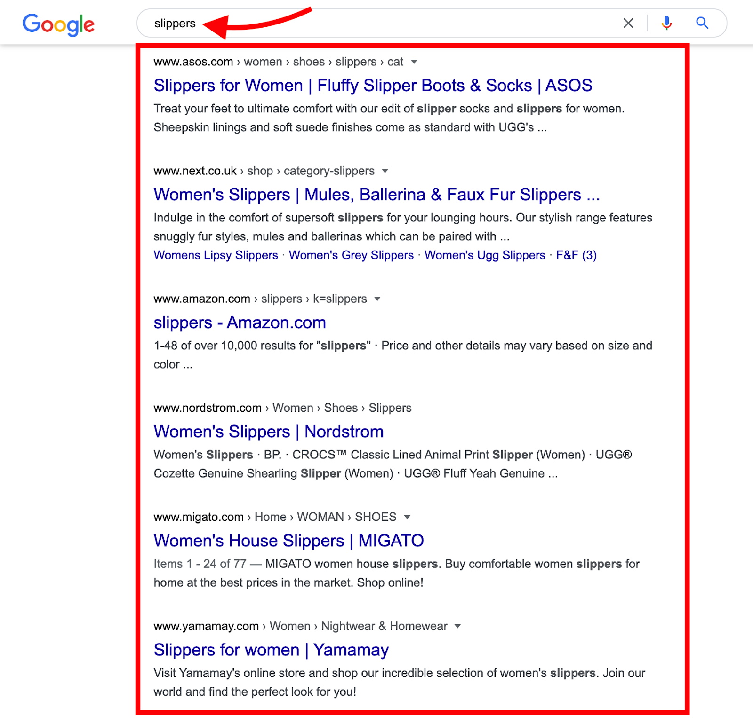Open Slippers for Women ASOS result
The image size is (753, 723).
(373, 86)
